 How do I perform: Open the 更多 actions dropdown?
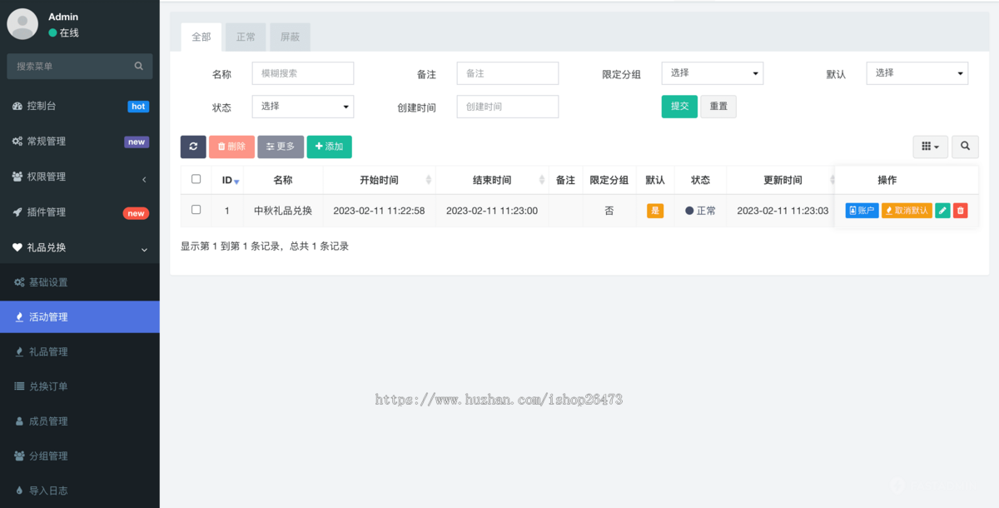[281, 147]
